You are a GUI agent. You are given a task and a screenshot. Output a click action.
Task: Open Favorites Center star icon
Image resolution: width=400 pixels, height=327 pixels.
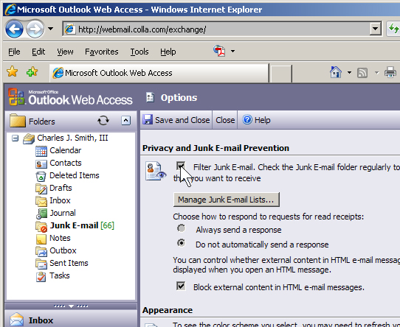pyautogui.click(x=12, y=71)
